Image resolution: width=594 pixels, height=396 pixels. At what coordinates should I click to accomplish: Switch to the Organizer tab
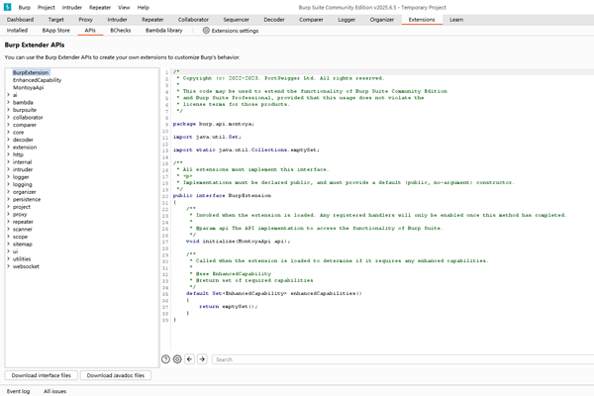(x=382, y=20)
